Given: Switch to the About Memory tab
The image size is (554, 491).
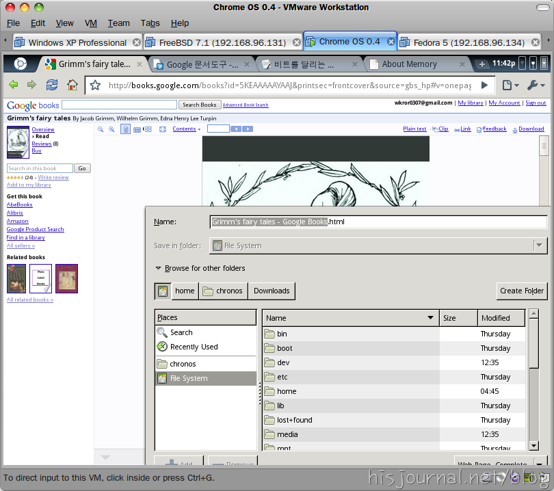Looking at the screenshot, I should coord(417,64).
